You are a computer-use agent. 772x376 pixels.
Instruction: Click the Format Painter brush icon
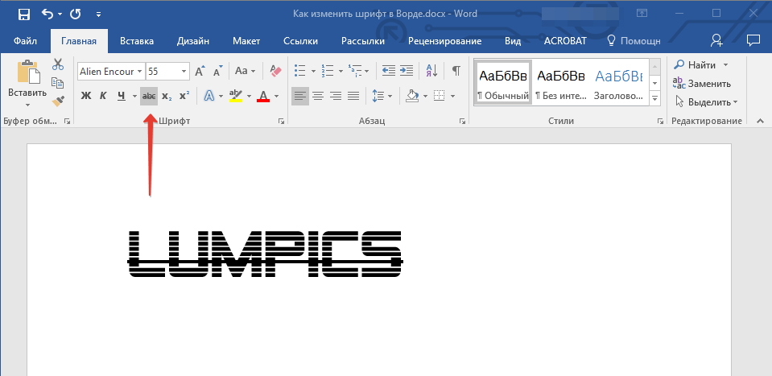tap(58, 101)
